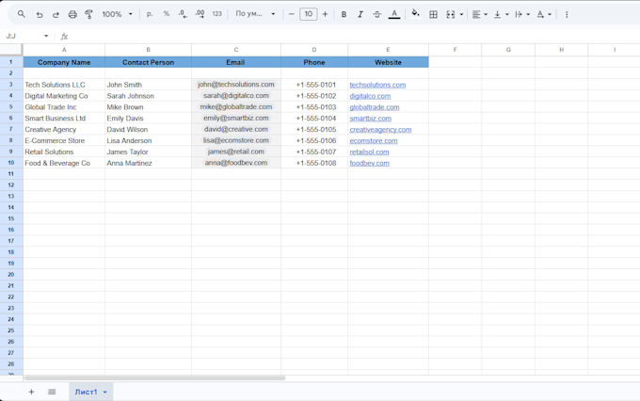Screen dimensions: 640x401
Task: Select column A header
Action: coord(64,49)
